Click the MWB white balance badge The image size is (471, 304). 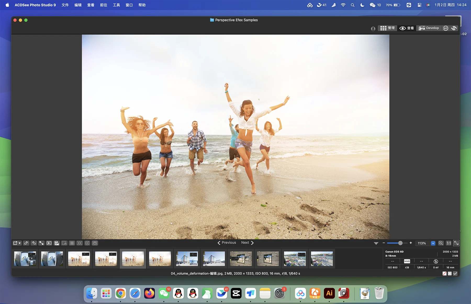[x=407, y=261]
